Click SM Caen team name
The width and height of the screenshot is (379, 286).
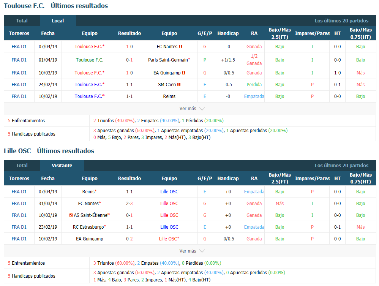click(x=167, y=85)
